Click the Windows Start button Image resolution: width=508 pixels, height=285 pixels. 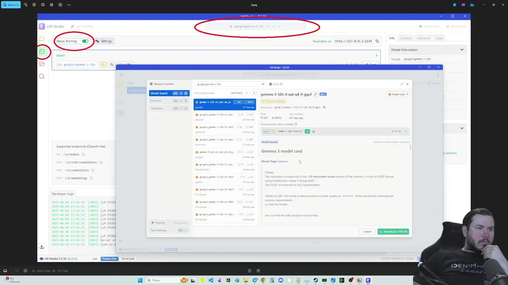[140, 280]
